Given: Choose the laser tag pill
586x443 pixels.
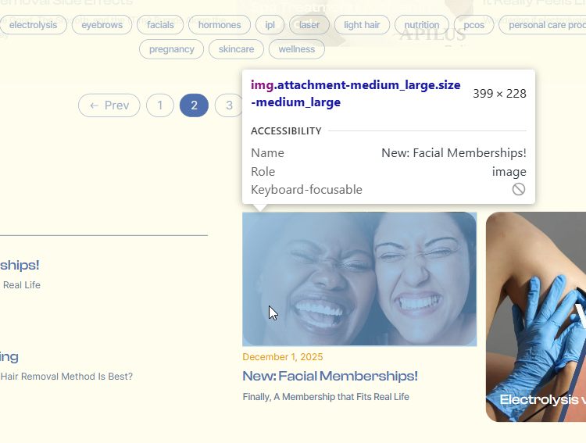Looking at the screenshot, I should [309, 25].
